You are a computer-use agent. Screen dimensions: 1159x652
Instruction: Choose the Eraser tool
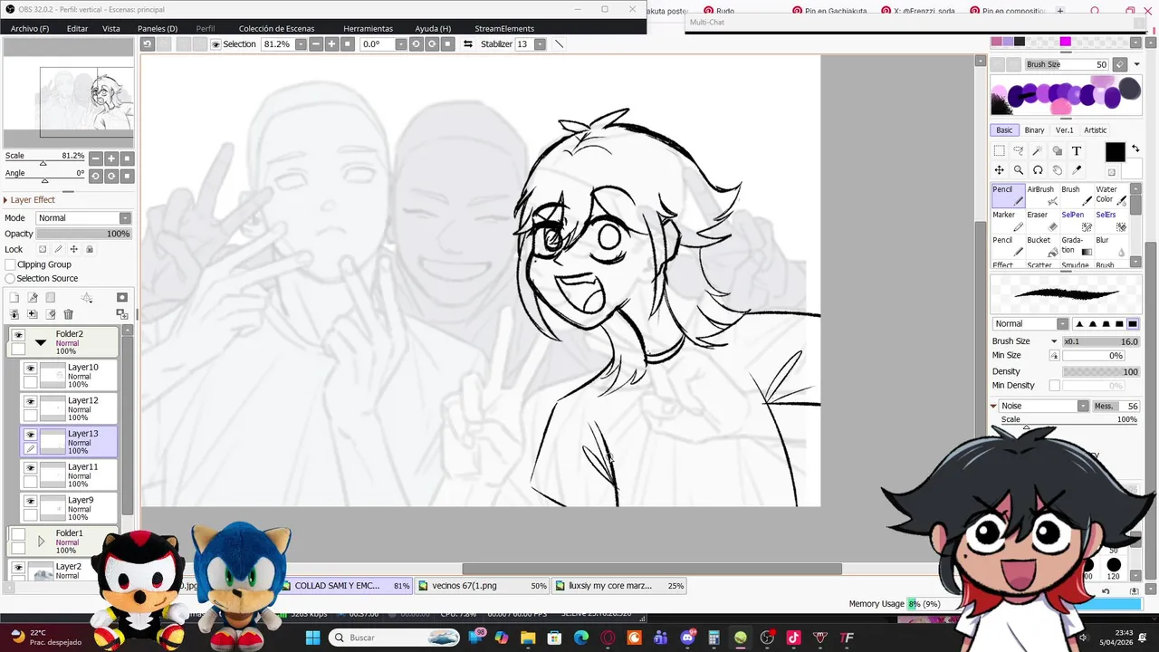(1041, 220)
